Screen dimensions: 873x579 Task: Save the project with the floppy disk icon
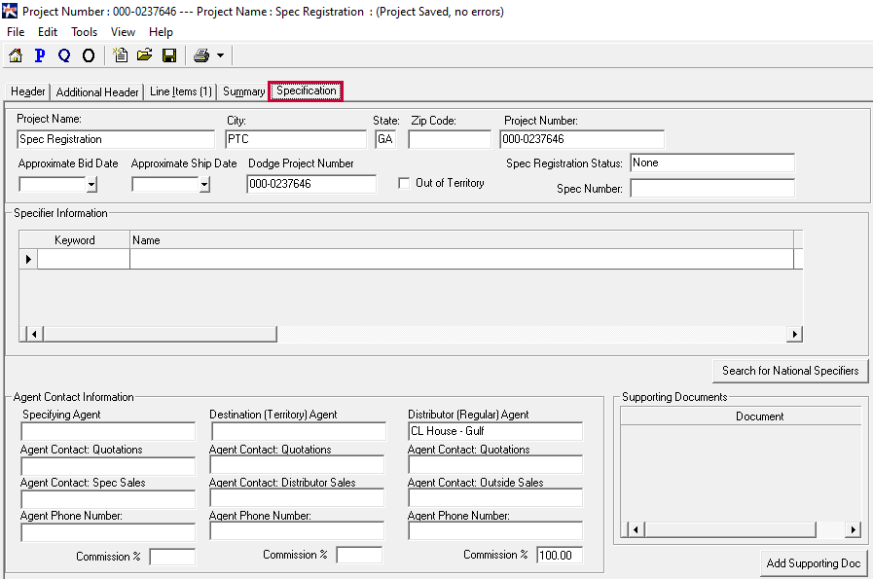pos(169,55)
